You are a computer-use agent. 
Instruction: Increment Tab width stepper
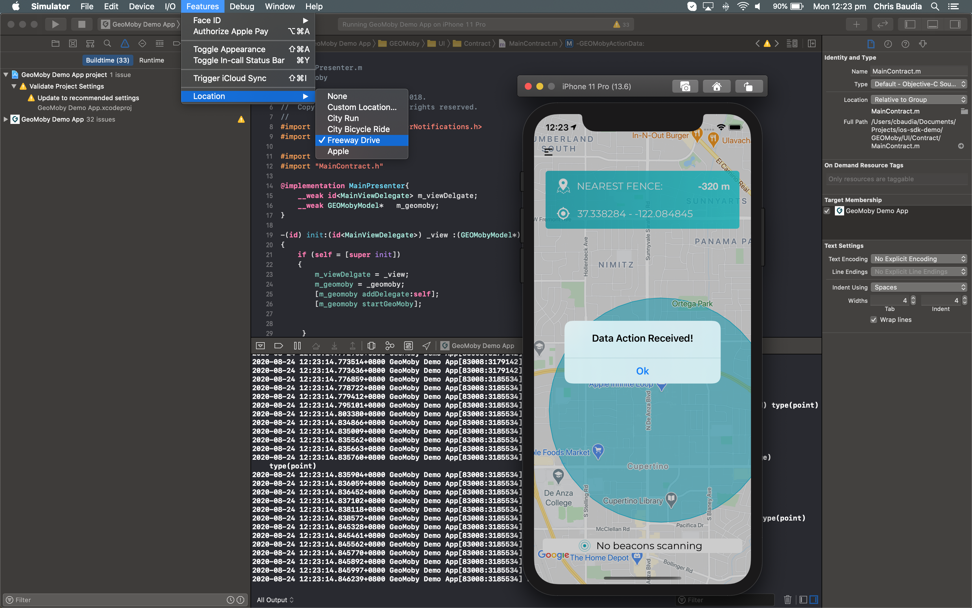pos(913,298)
